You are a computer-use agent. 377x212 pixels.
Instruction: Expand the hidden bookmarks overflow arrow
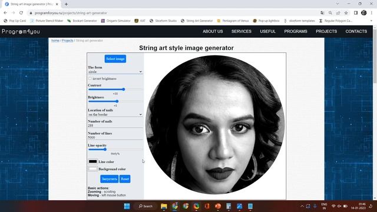click(371, 21)
